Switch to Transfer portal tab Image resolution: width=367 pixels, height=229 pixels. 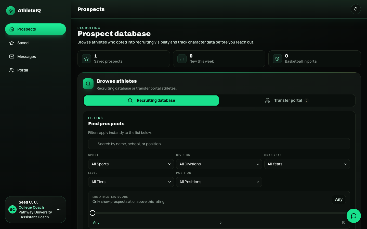(x=287, y=101)
